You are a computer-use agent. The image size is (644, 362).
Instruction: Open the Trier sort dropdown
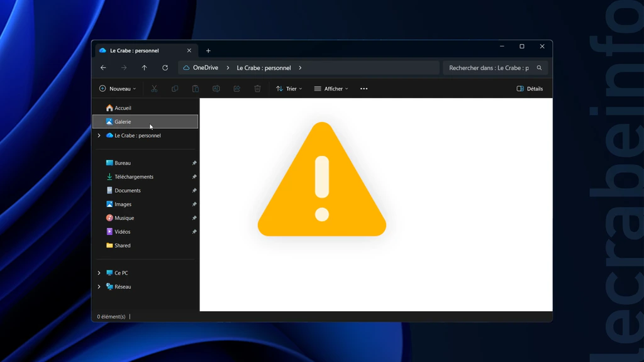tap(289, 89)
